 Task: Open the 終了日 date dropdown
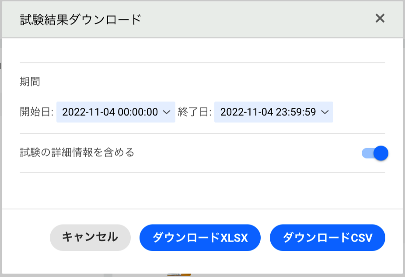click(x=273, y=112)
